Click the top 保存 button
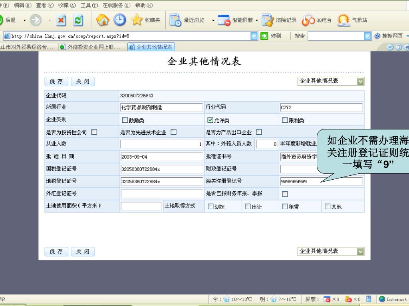 tap(56, 82)
